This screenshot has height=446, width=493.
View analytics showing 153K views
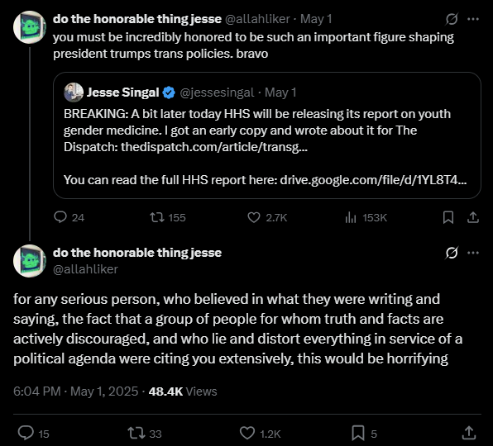click(366, 217)
